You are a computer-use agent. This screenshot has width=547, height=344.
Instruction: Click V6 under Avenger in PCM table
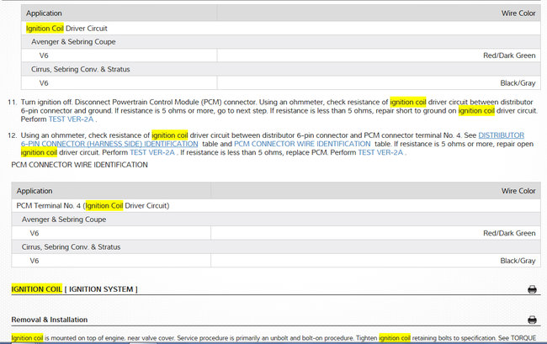(x=35, y=233)
